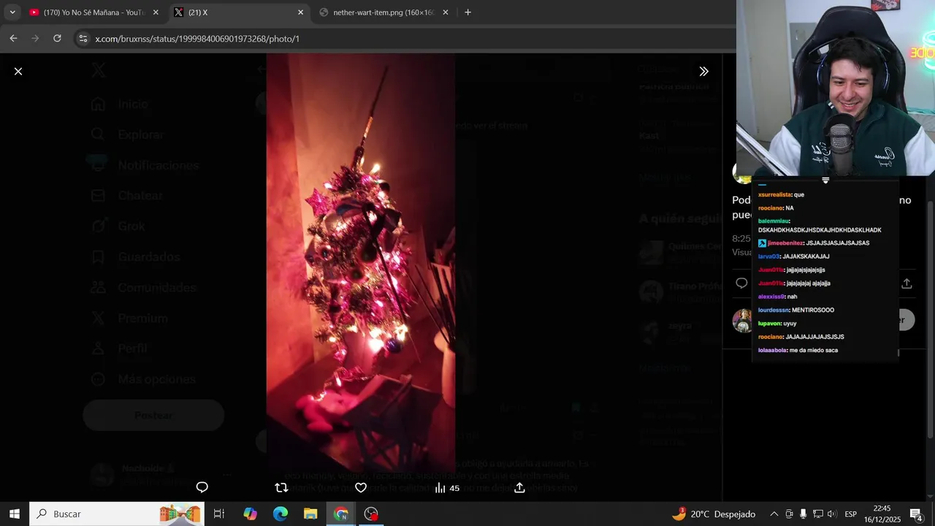Open network settings from the tray
The width and height of the screenshot is (935, 526).
tap(817, 514)
